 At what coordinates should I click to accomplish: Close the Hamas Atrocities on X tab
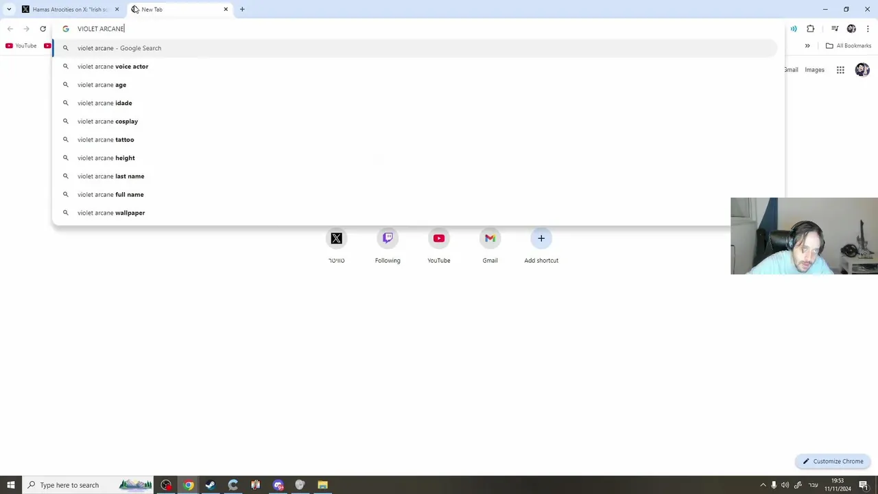point(117,10)
